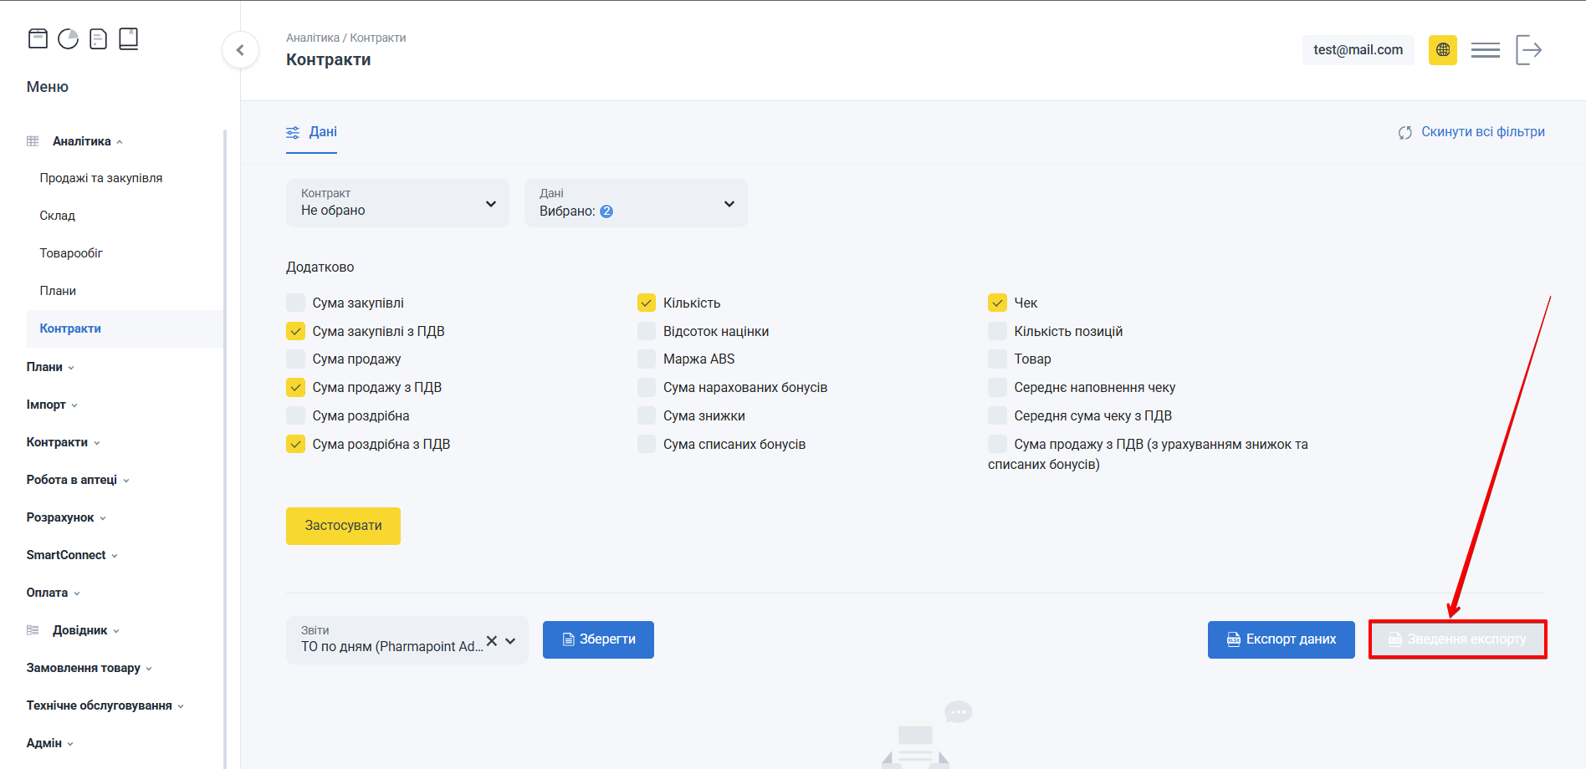
Task: Collapse sidebar with the back arrow button
Action: tap(240, 50)
